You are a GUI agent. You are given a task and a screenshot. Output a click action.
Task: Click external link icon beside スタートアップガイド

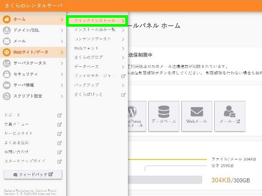[60, 162]
